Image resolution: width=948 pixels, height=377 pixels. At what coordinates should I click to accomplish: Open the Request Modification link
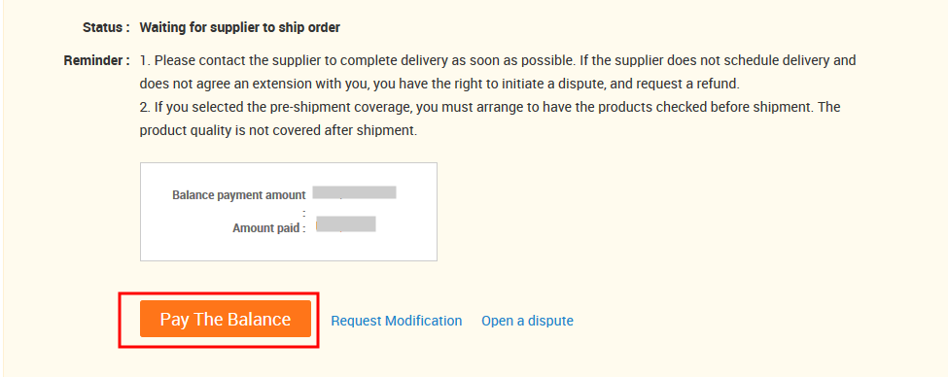pyautogui.click(x=397, y=321)
